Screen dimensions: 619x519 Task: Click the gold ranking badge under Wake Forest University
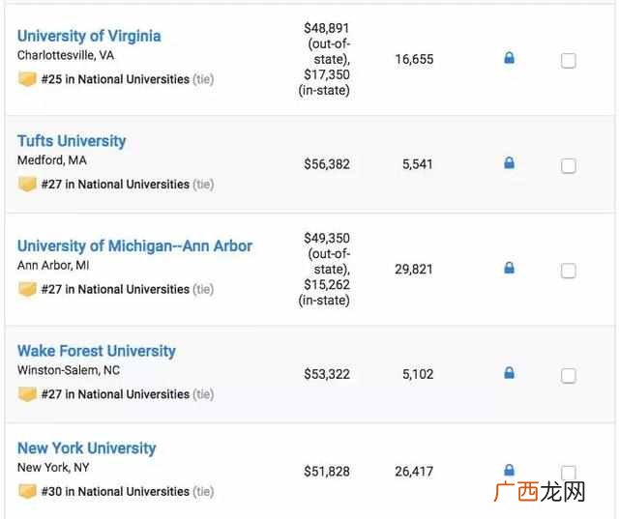(27, 394)
